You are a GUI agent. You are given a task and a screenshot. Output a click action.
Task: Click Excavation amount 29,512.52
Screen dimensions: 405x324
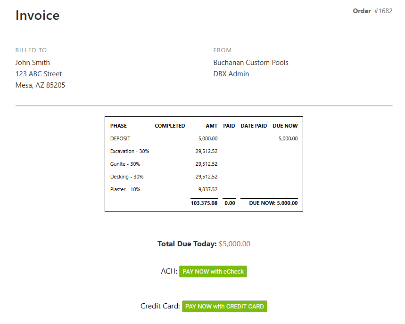tap(207, 151)
